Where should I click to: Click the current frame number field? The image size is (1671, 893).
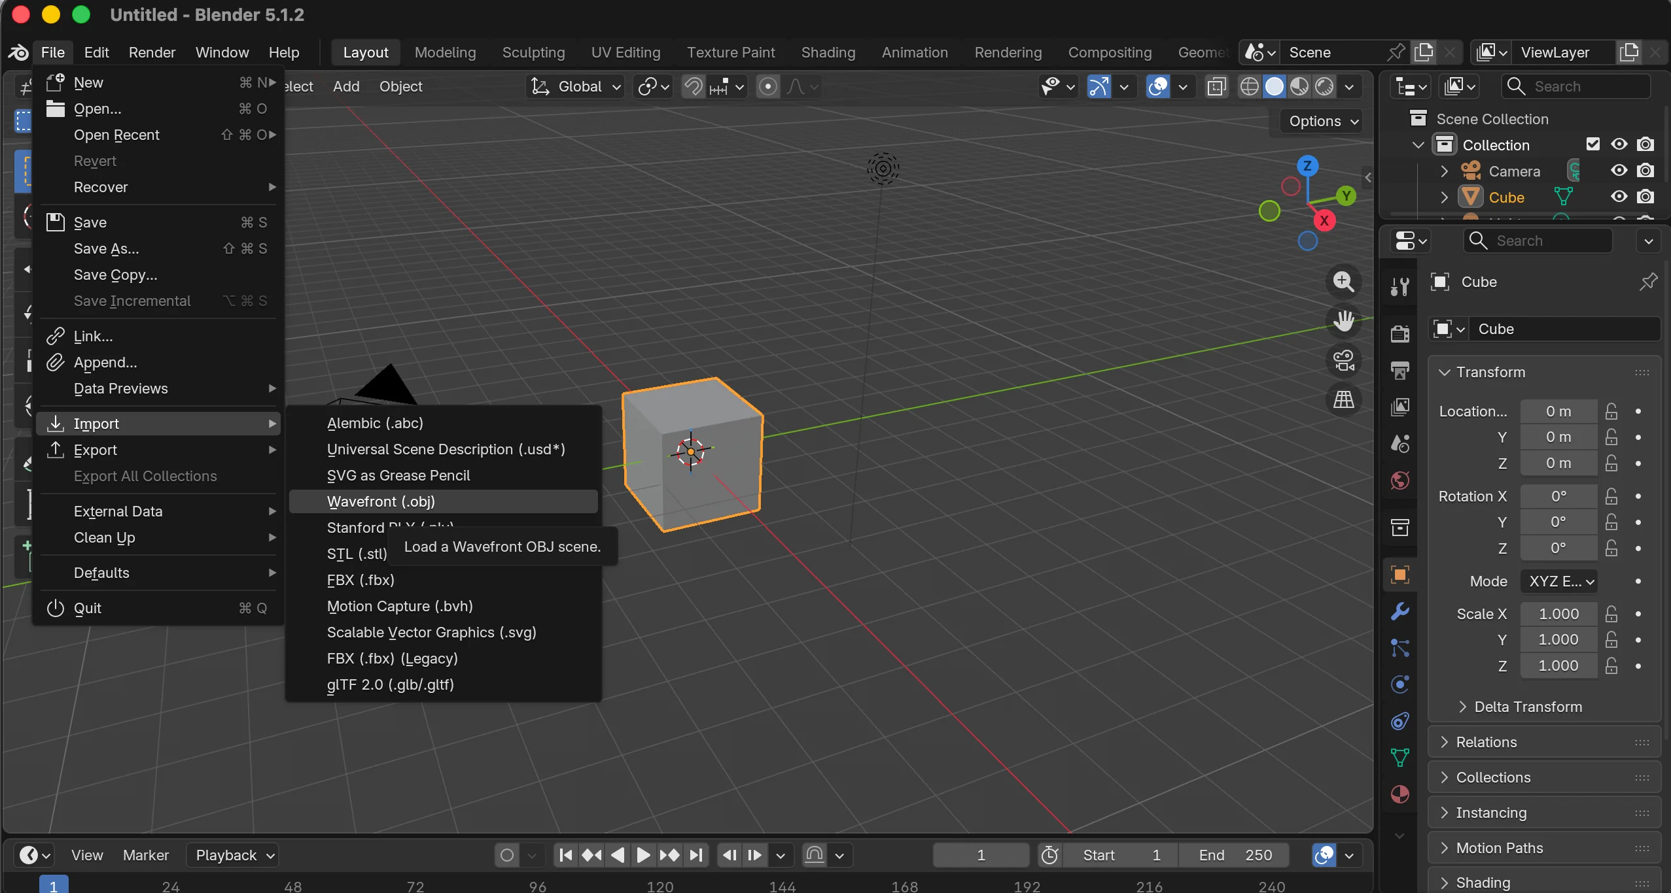point(981,855)
